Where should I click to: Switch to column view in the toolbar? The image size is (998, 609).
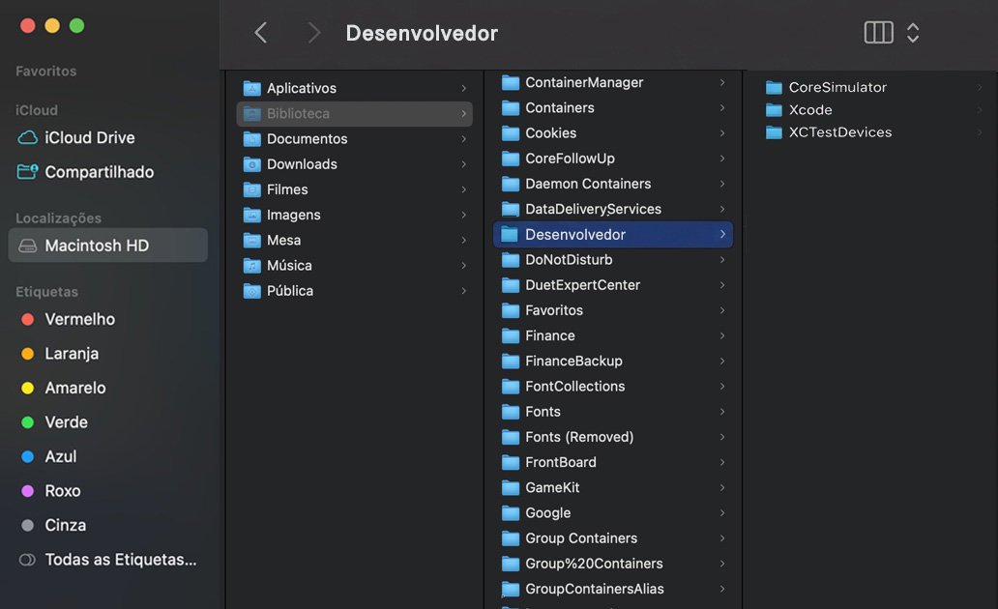pos(878,32)
